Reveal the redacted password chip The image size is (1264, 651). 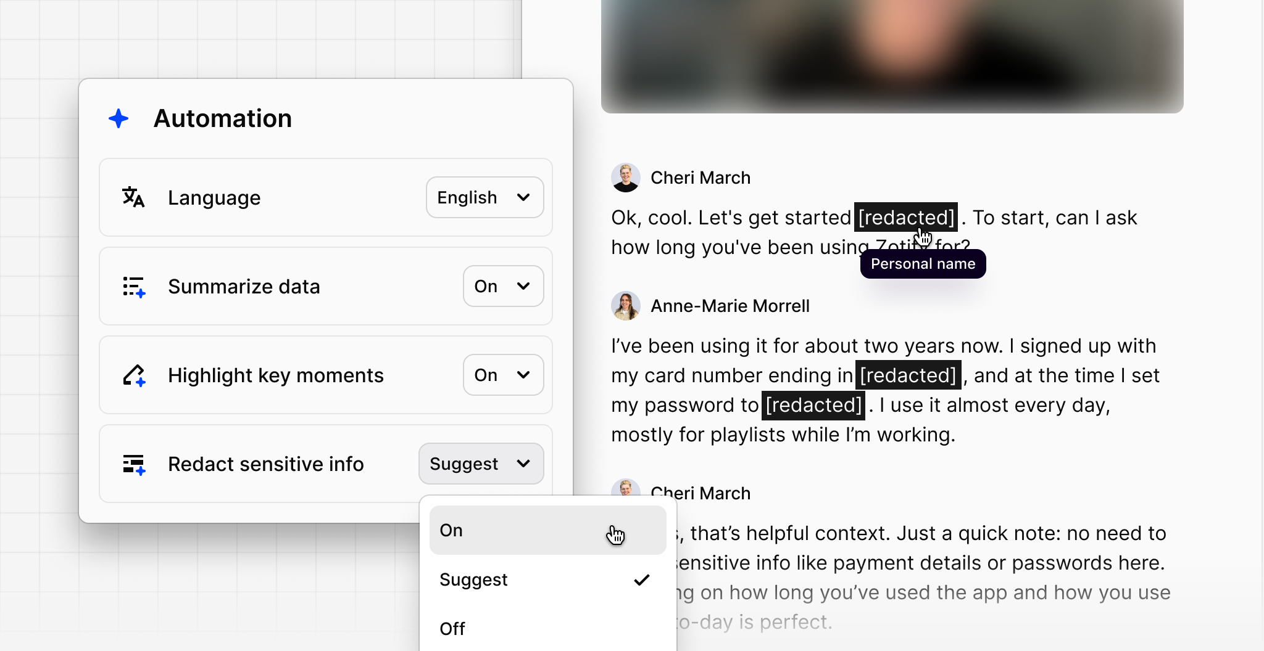[813, 405]
